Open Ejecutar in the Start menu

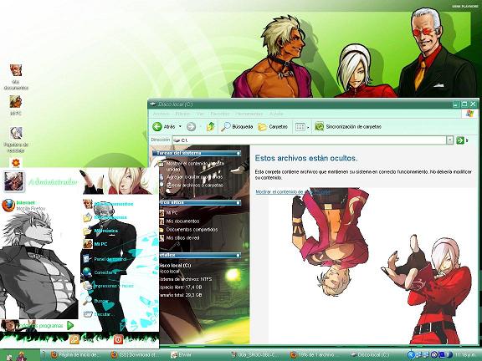click(99, 314)
